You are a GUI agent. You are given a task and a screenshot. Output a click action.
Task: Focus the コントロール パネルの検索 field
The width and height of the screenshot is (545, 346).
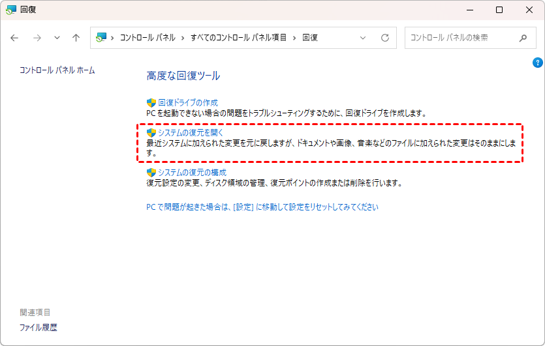point(471,38)
